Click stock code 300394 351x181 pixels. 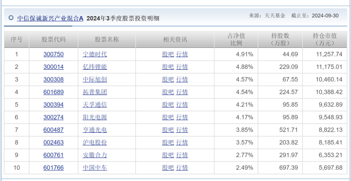[x=54, y=105]
